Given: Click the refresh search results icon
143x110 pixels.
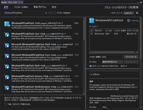Looking at the screenshot, I should coord(51,13).
